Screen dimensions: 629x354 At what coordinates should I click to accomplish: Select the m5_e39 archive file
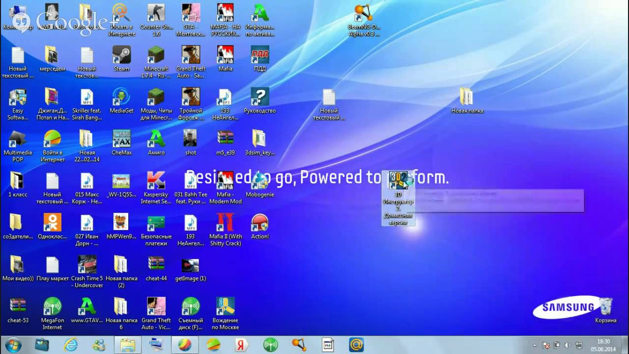(x=226, y=142)
